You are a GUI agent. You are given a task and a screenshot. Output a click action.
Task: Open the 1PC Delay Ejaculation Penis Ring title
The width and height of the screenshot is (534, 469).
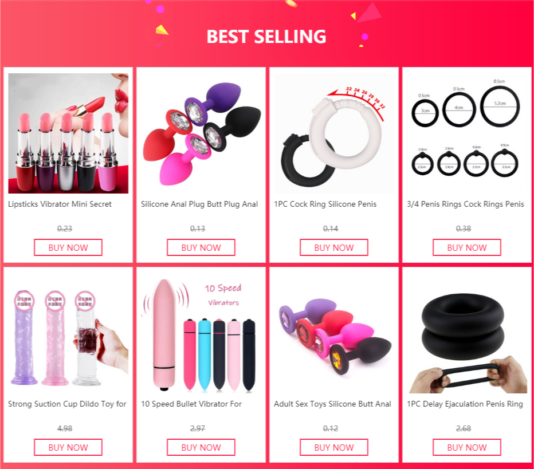pos(465,404)
